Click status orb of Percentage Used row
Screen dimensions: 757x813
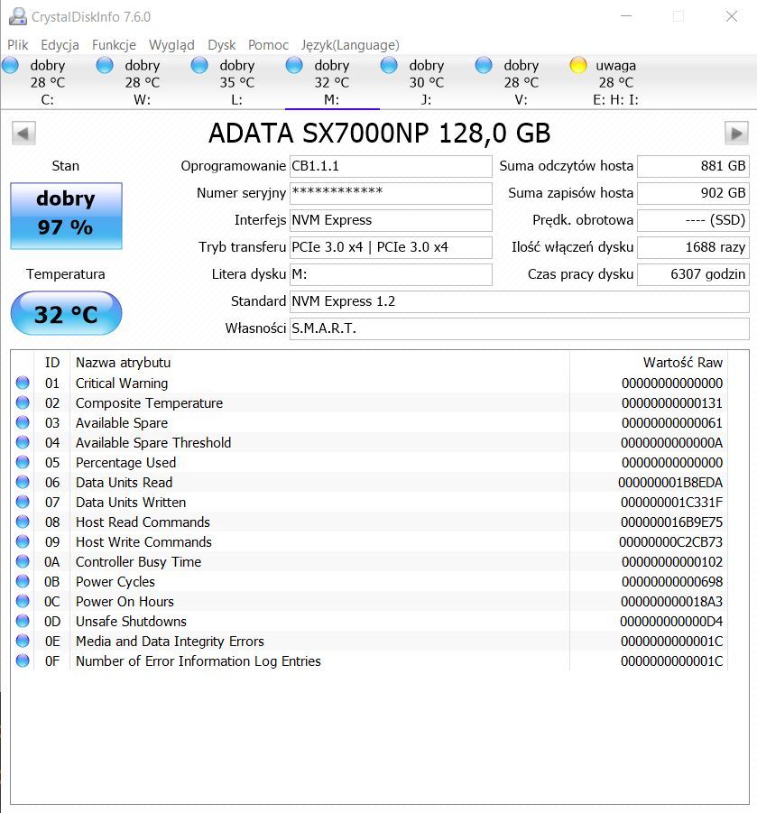click(x=23, y=462)
